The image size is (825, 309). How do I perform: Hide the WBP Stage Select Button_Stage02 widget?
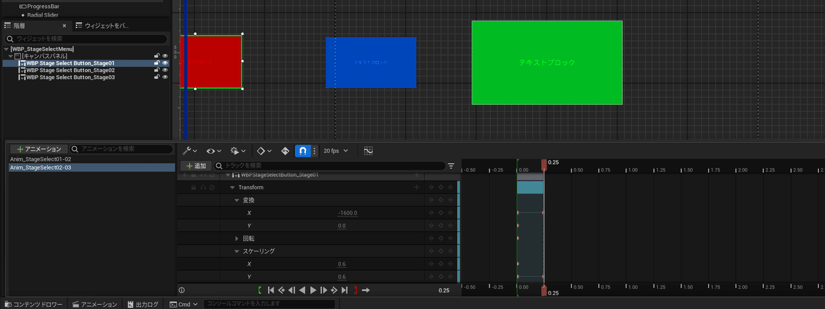[165, 70]
